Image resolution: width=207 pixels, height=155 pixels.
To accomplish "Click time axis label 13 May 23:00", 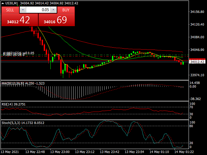I will (60, 152).
